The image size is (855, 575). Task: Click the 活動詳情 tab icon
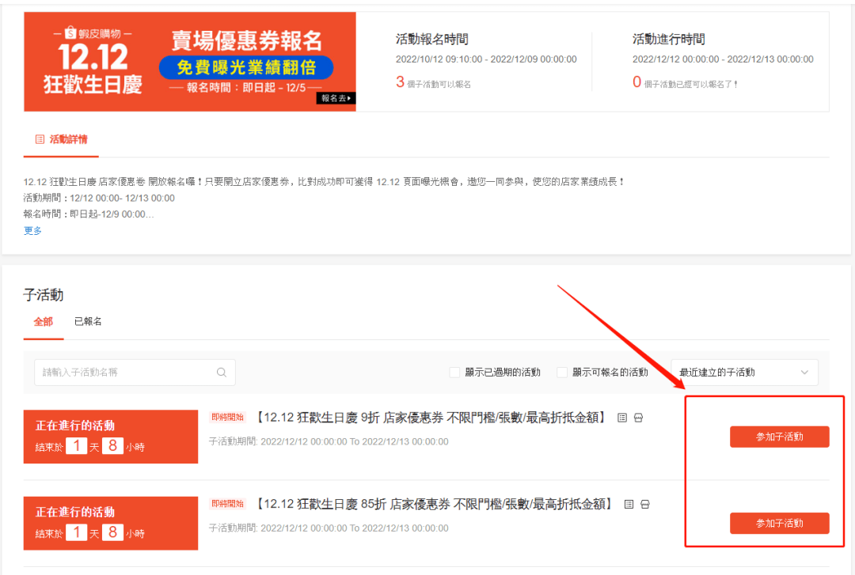[40, 139]
